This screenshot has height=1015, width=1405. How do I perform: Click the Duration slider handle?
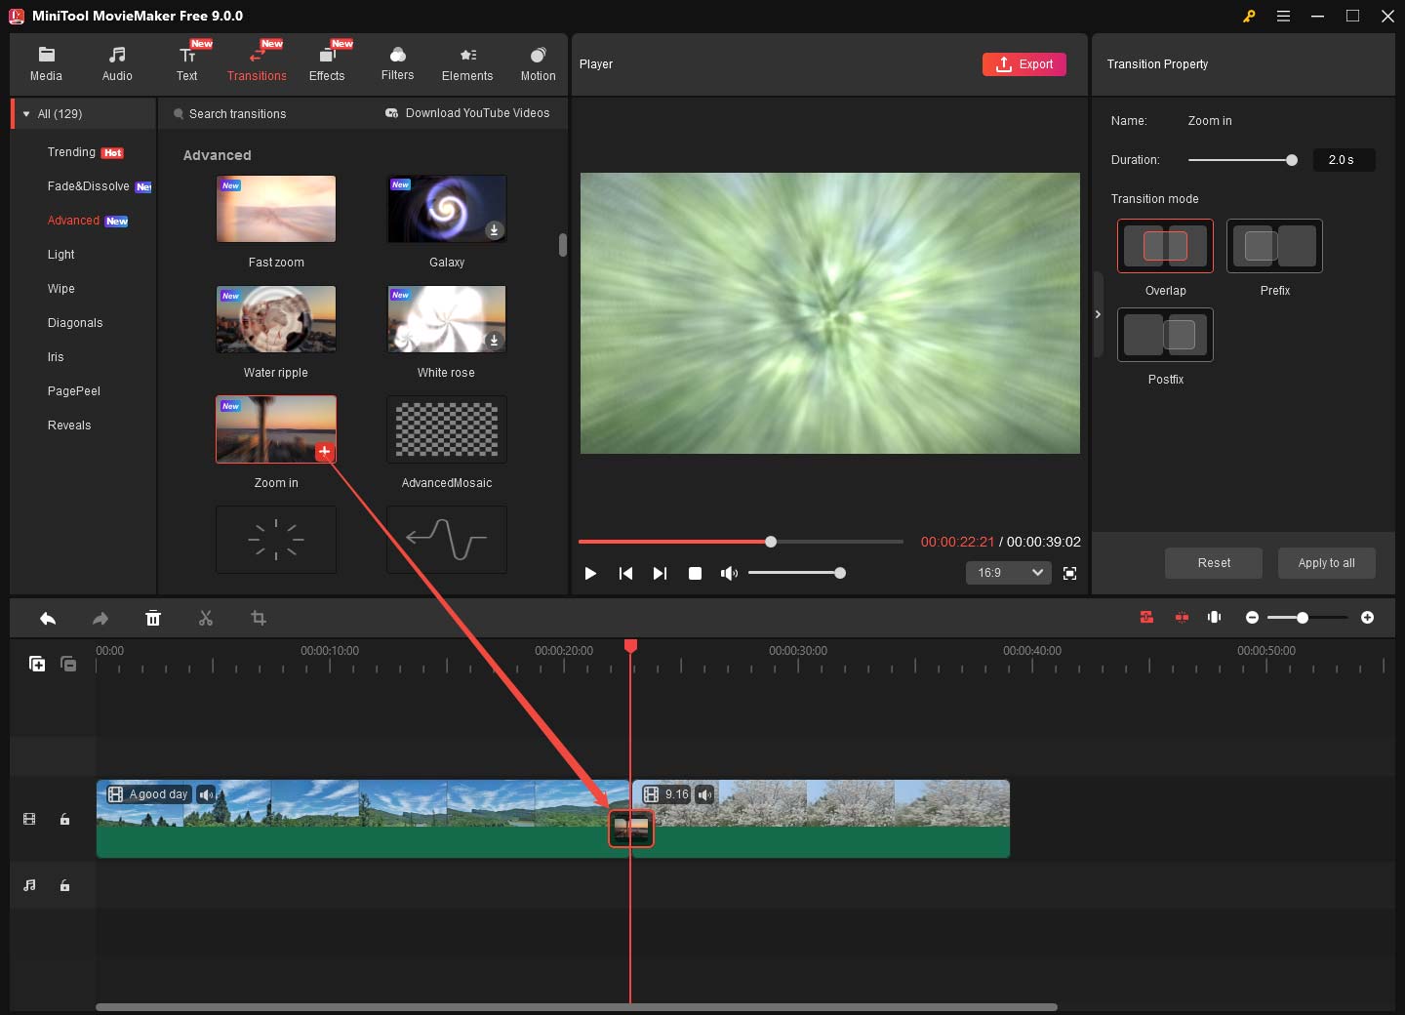(x=1292, y=160)
